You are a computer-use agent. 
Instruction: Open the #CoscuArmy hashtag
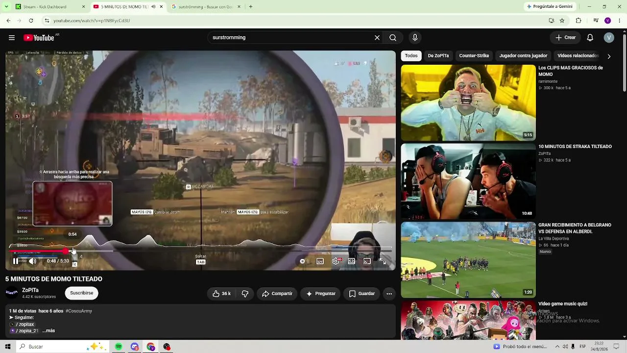(x=79, y=311)
